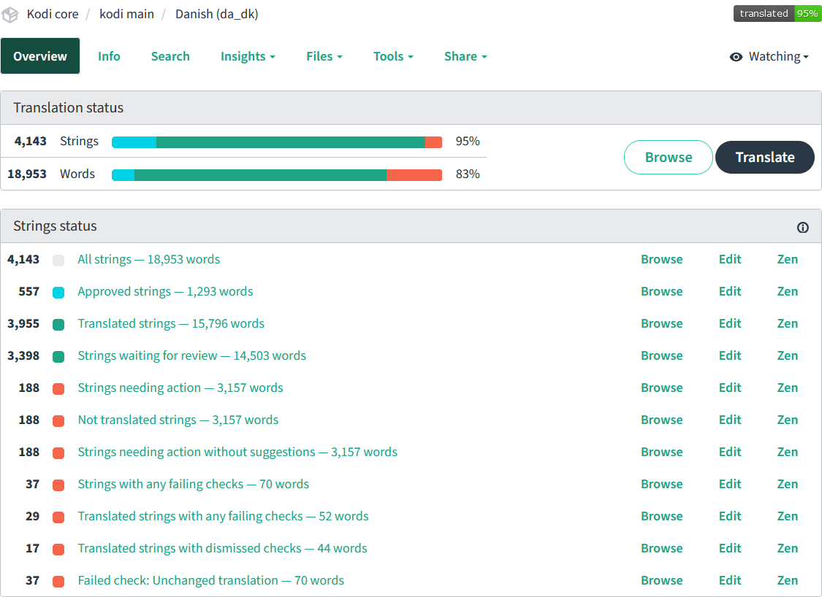This screenshot has height=597, width=822.
Task: Click the translated 95% badge
Action: (x=777, y=14)
